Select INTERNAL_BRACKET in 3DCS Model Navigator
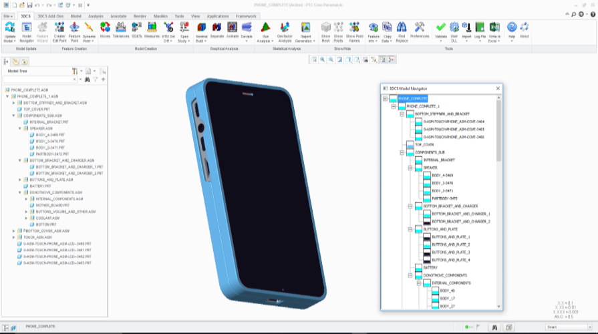This screenshot has width=598, height=334. pyautogui.click(x=439, y=160)
